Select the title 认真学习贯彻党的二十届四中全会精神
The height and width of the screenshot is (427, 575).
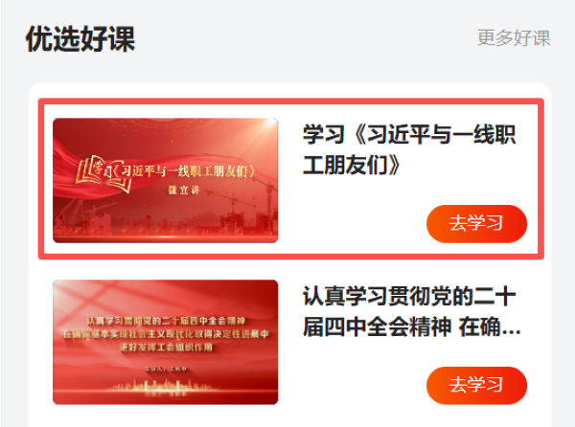[411, 312]
